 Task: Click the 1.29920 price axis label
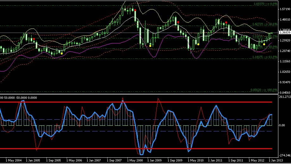tap(285, 41)
